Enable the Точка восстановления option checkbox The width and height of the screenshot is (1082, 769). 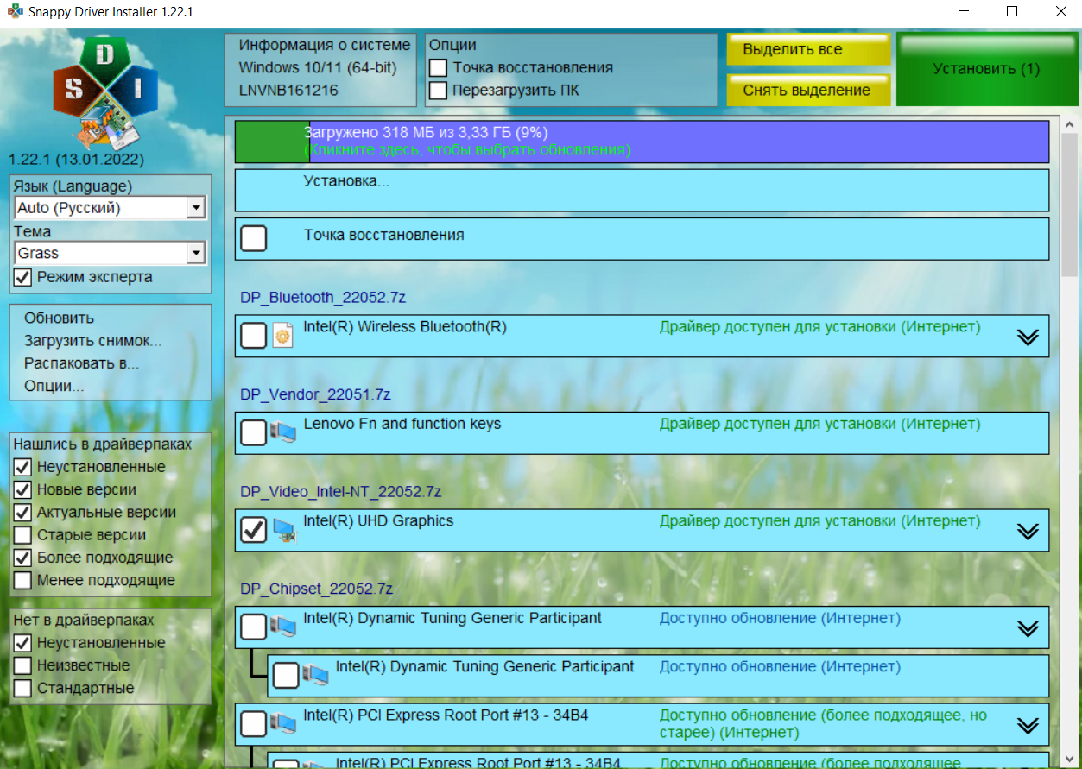pyautogui.click(x=439, y=67)
